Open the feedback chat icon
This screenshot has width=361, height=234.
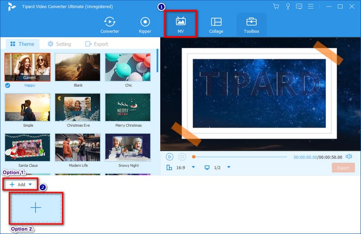299,6
